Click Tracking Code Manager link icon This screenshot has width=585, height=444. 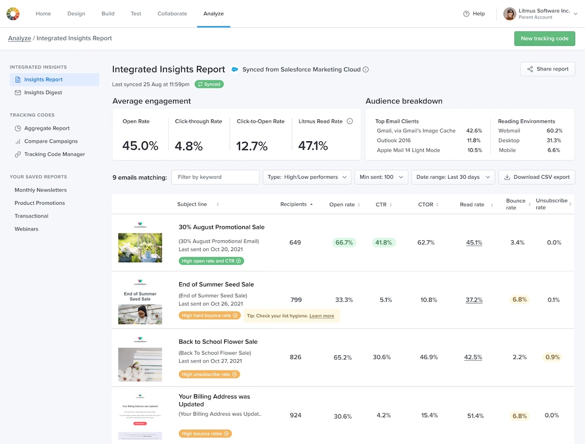(18, 154)
